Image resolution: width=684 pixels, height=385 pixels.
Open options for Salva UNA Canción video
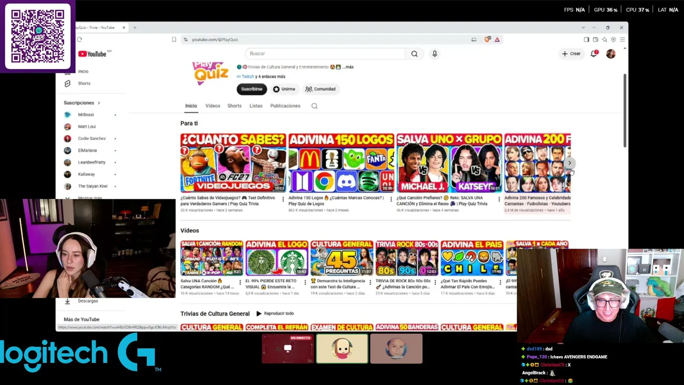pyautogui.click(x=239, y=282)
